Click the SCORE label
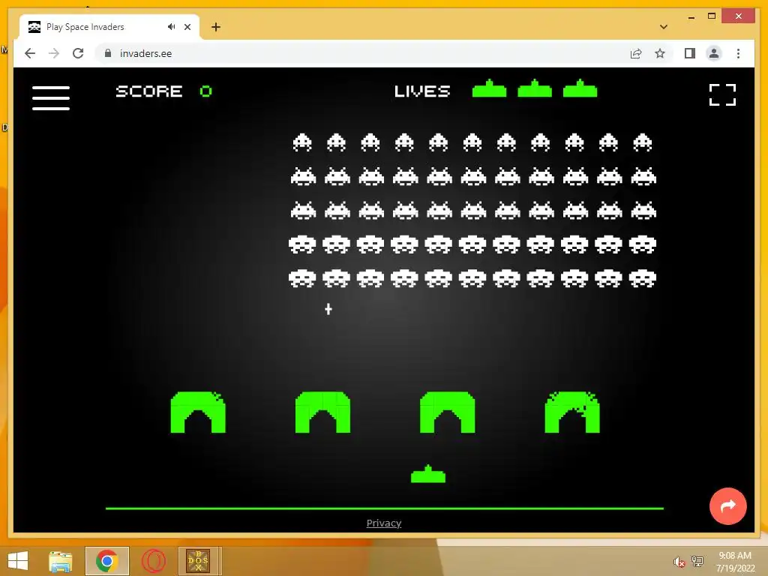This screenshot has height=576, width=768. pos(149,91)
